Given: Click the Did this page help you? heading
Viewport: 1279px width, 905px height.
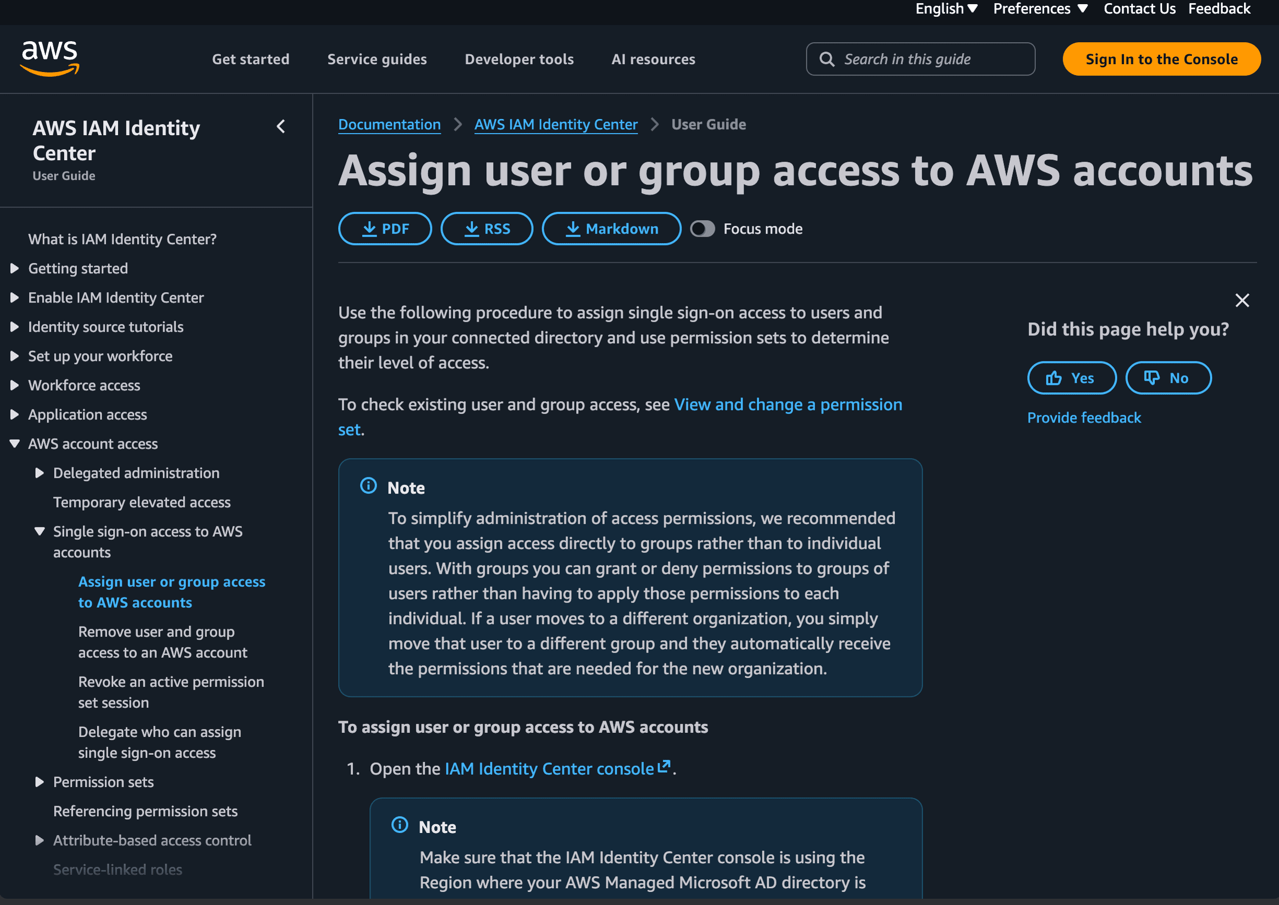Looking at the screenshot, I should point(1128,329).
